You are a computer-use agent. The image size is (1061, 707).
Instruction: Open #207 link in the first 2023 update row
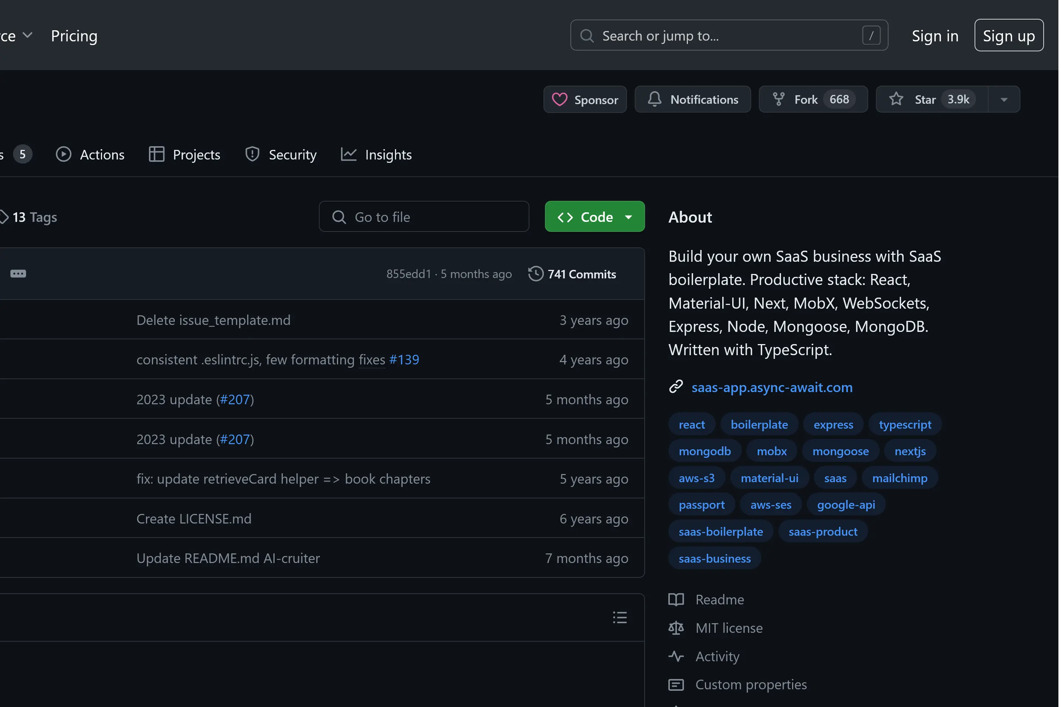tap(235, 399)
